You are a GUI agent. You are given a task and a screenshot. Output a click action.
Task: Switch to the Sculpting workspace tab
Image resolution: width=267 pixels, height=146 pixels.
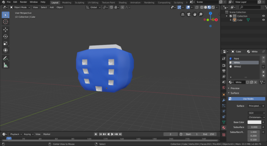tap(79, 2)
